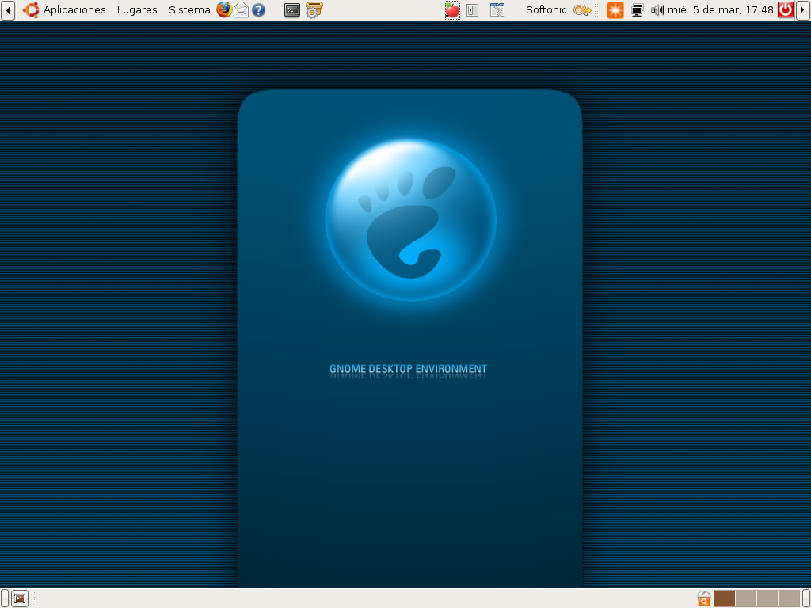Collapse the top panel with right arrow
811x608 pixels.
coord(803,9)
